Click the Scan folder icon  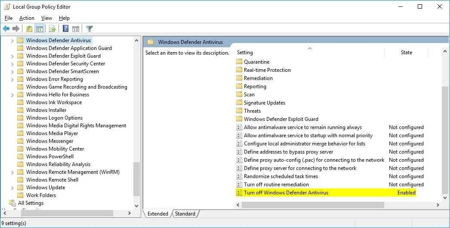239,95
